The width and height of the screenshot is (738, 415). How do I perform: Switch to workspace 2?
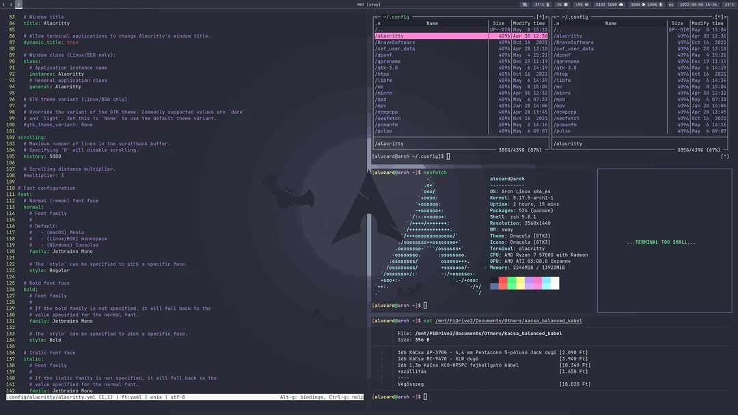click(x=10, y=3)
